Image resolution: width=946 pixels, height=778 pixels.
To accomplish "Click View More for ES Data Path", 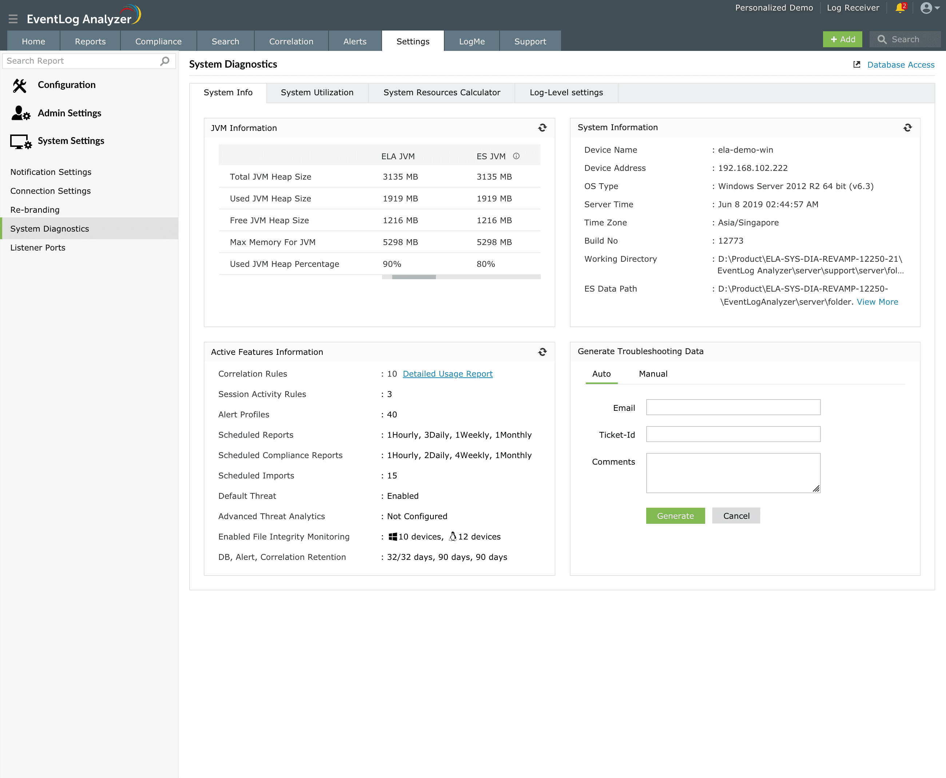I will [x=877, y=302].
